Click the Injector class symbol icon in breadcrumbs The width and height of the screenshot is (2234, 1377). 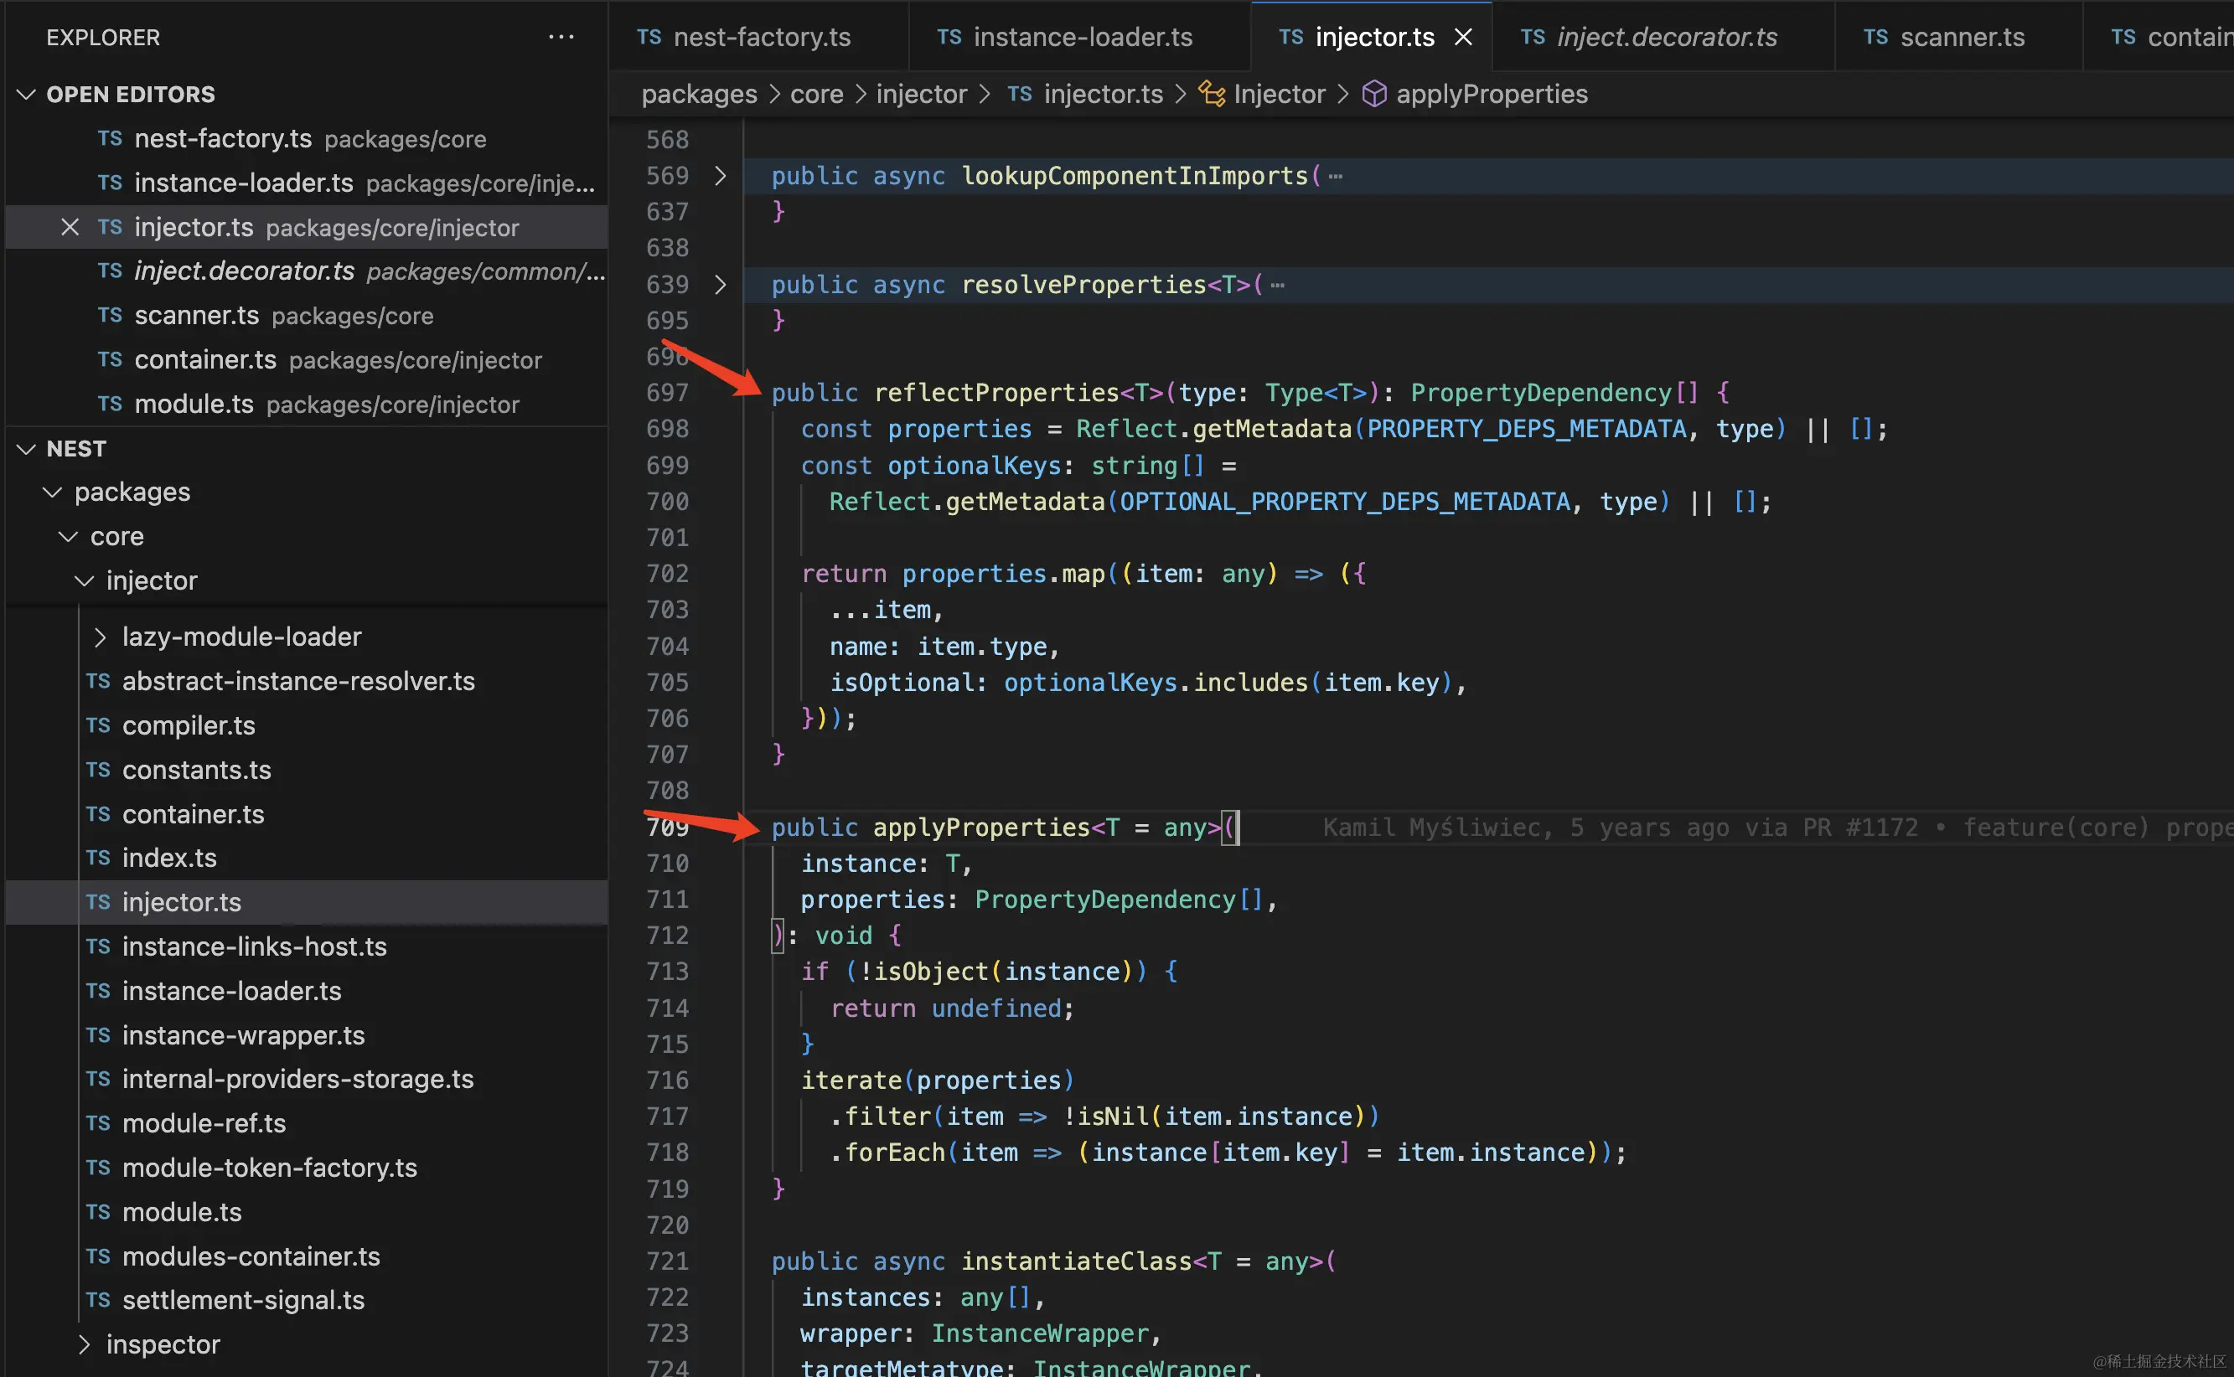tap(1211, 94)
